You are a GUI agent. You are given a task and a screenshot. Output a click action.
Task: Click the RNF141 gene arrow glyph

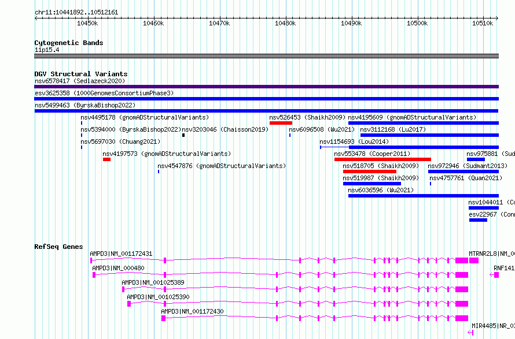(x=494, y=275)
